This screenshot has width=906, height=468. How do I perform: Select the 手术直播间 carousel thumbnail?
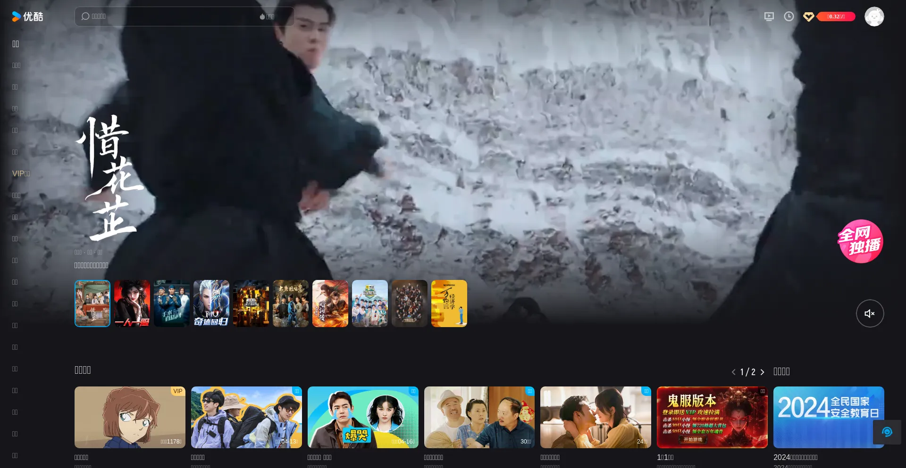tap(172, 304)
